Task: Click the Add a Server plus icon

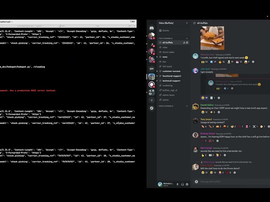Action: [151, 100]
